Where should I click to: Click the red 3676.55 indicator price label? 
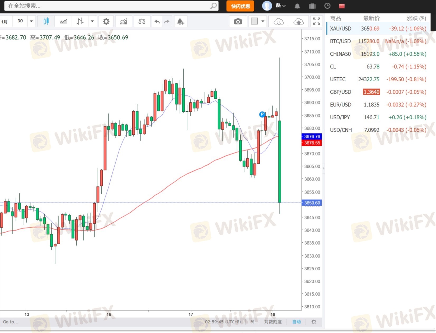(312, 143)
